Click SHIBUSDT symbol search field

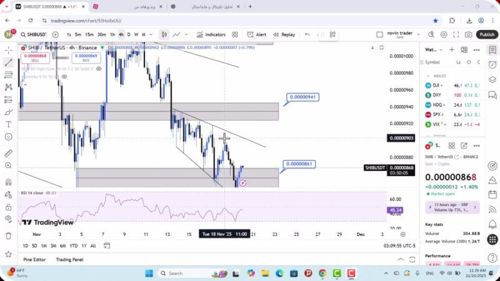point(33,35)
